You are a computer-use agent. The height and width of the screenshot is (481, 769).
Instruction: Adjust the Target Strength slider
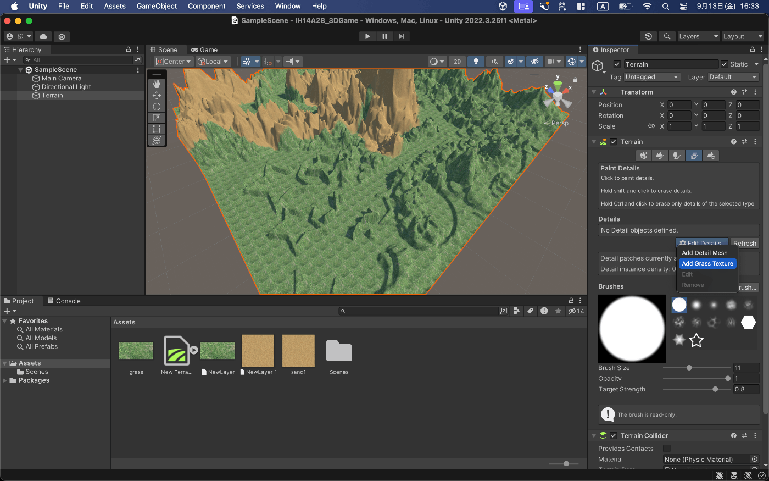click(696, 389)
